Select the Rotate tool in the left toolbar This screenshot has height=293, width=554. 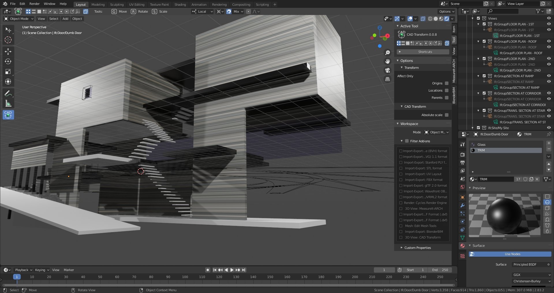8,61
